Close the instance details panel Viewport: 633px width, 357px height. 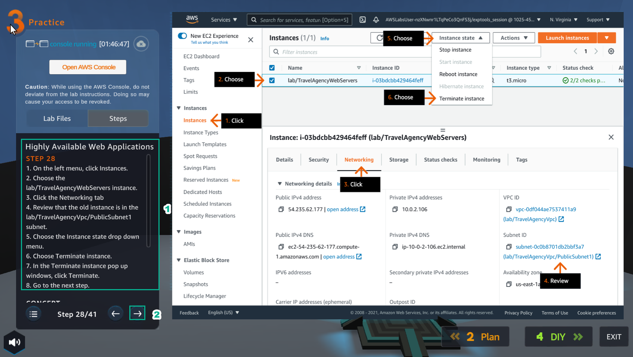(x=611, y=137)
